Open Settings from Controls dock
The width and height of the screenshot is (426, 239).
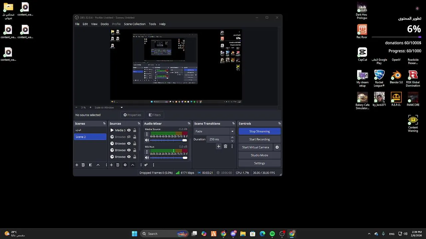pyautogui.click(x=260, y=163)
